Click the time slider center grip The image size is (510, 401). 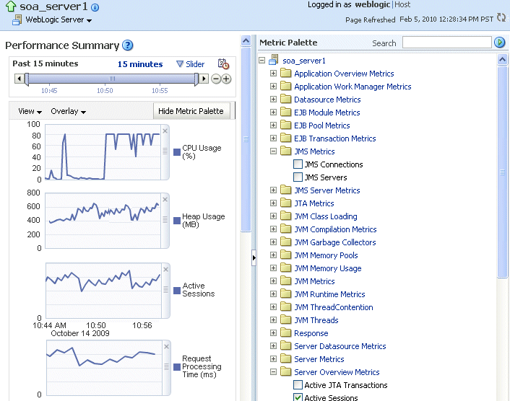tap(112, 79)
